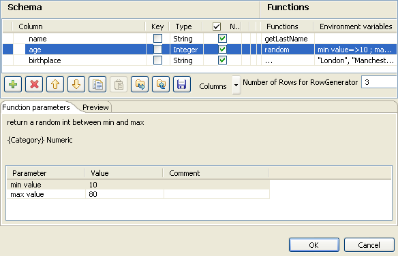Viewport: 398px width, 256px height.
Task: Toggle the Key checkbox for the name row
Action: [x=157, y=39]
